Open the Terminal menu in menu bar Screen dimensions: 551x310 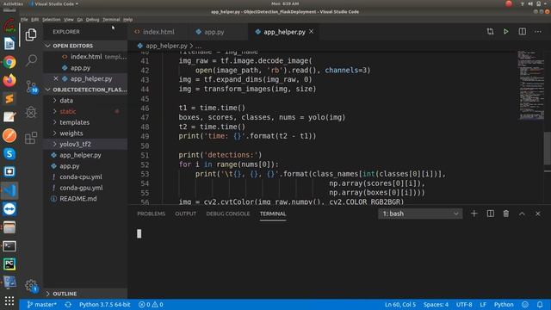(111, 20)
